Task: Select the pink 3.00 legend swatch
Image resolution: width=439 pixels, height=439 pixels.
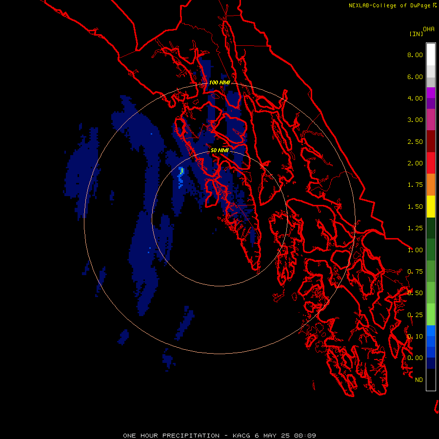Action: (431, 120)
